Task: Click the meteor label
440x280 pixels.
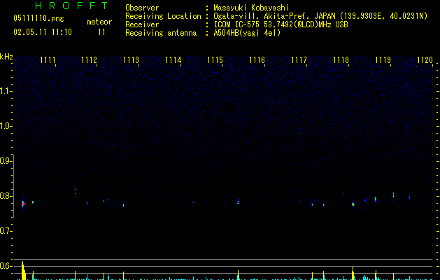Action: click(x=99, y=22)
